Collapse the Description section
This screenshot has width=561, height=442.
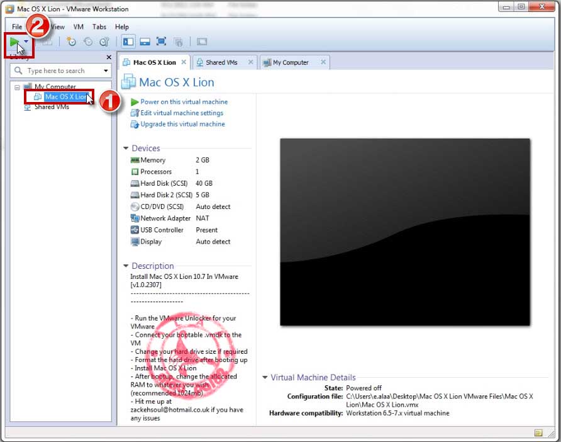126,266
